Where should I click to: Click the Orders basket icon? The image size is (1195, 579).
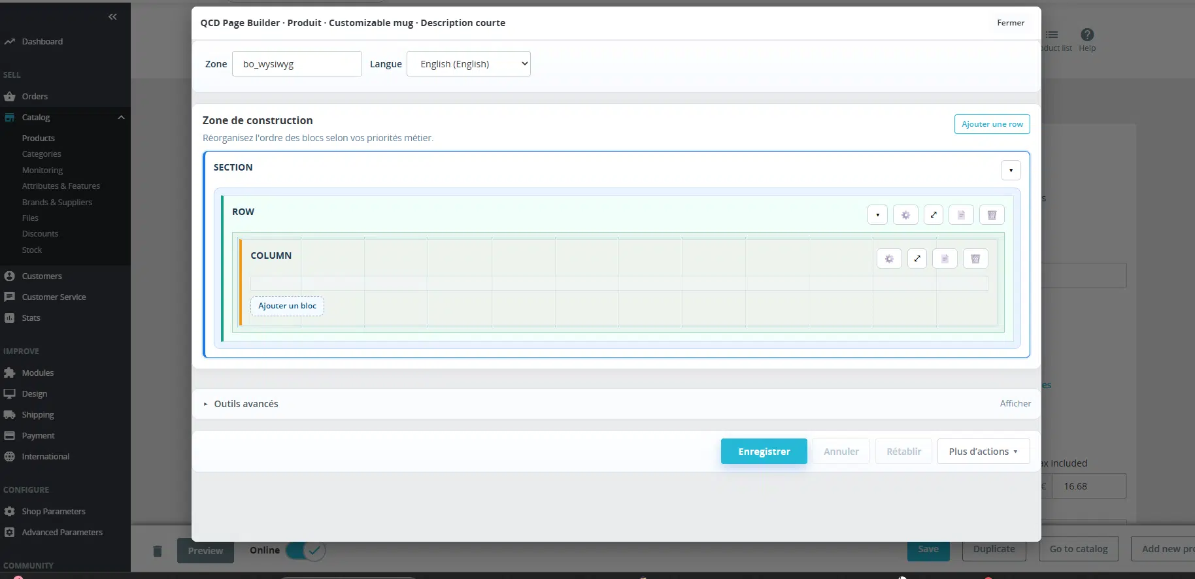[x=9, y=97]
